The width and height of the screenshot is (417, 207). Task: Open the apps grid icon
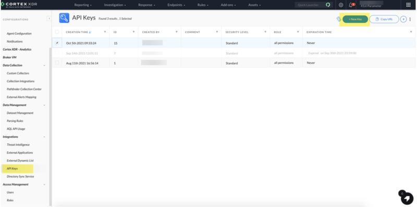pos(408,5)
